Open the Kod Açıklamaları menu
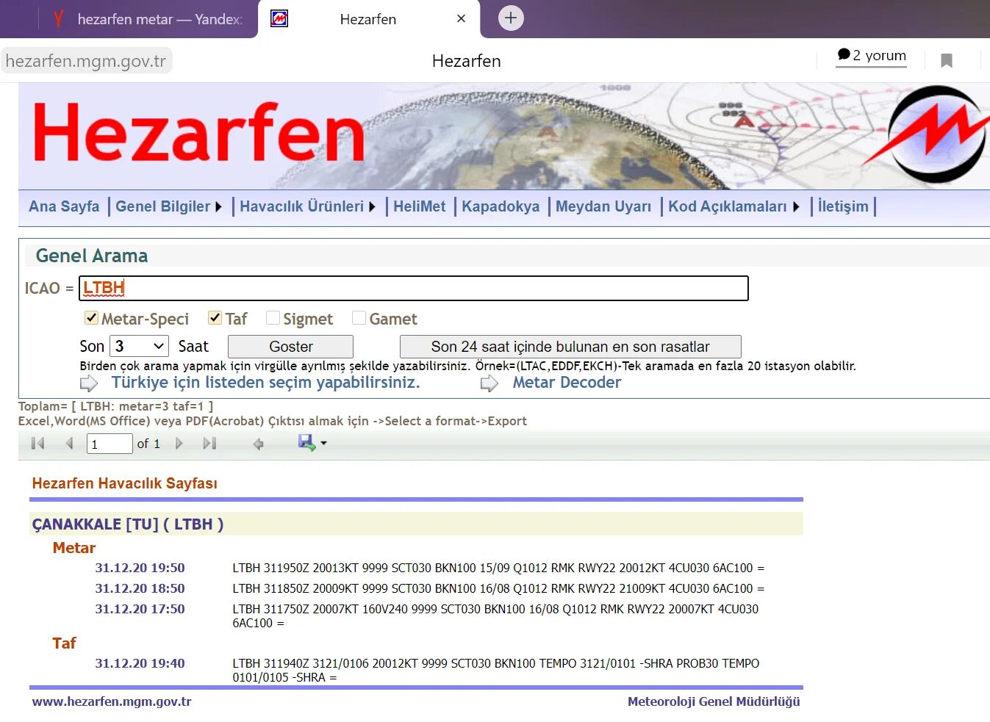Screen dimensions: 990x722 pos(727,206)
